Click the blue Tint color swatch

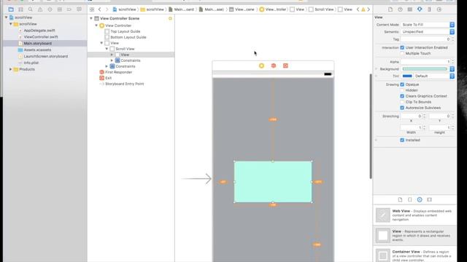(407, 76)
